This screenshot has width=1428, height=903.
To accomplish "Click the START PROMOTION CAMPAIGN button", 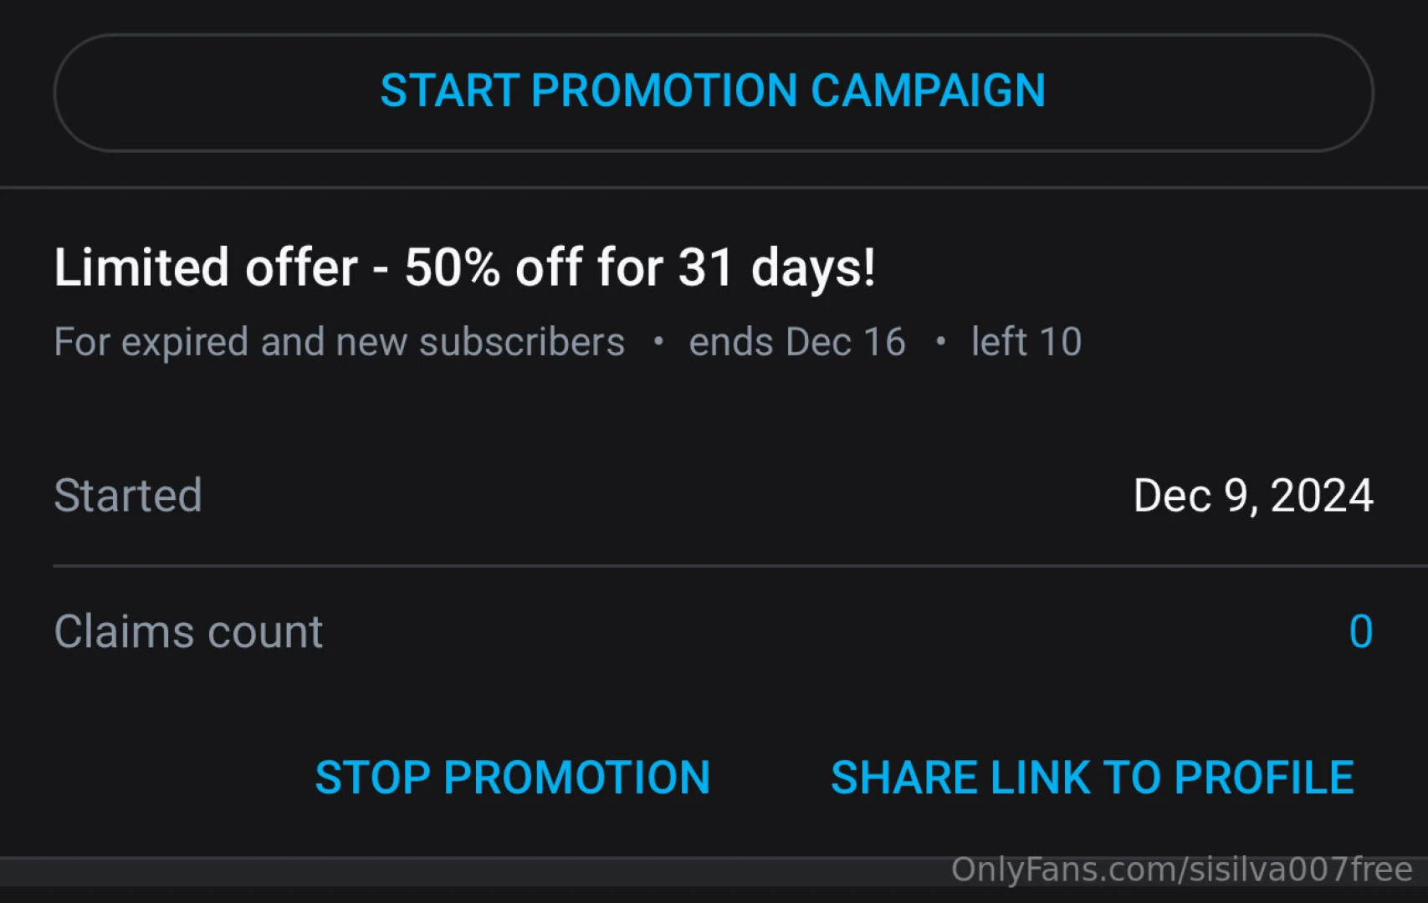I will pos(713,91).
